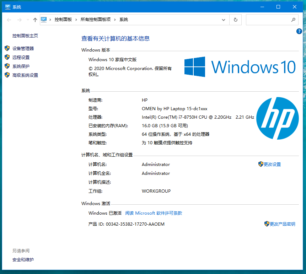Click the Windows 10 logo image
Viewport: 306px width, 274px height.
[x=240, y=67]
